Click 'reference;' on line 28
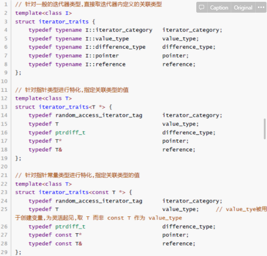This screenshot has width=267, height=256. click(x=179, y=244)
